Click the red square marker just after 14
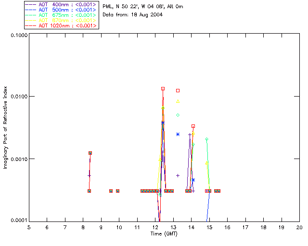308x246 pixels. pyautogui.click(x=193, y=126)
